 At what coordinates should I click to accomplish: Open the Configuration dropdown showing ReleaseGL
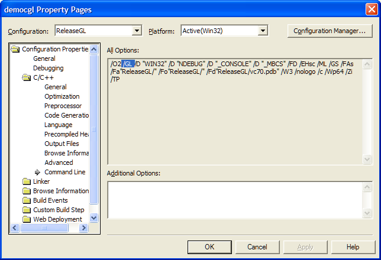(137, 31)
